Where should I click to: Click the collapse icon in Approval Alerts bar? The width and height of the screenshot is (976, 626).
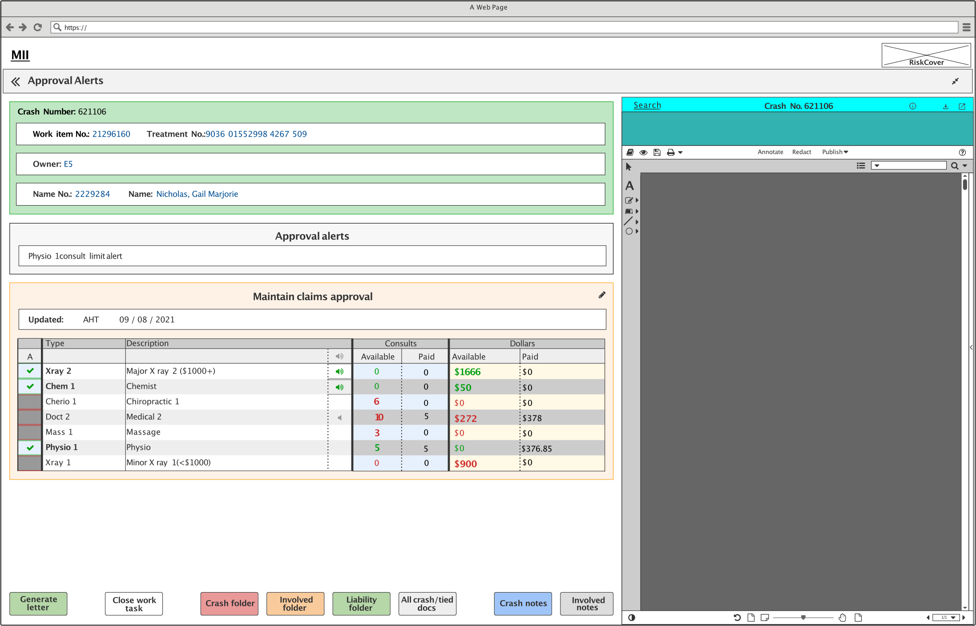955,81
